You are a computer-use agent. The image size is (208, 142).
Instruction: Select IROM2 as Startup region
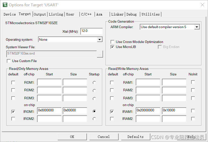[x=94, y=119]
